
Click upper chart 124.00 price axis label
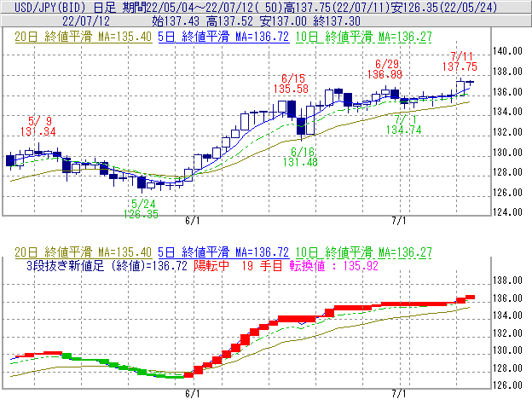pyautogui.click(x=507, y=212)
